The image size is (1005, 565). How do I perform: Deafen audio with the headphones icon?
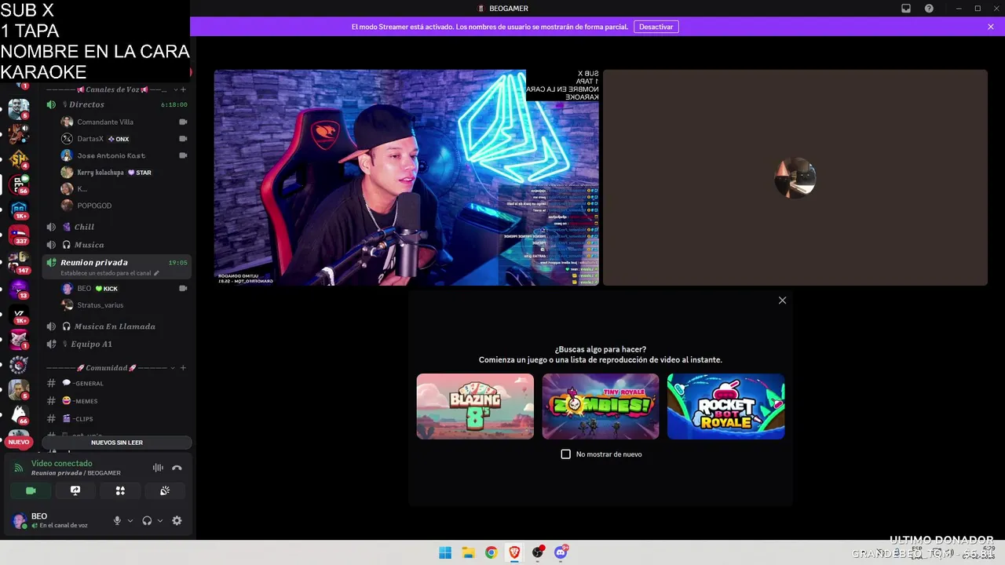[x=147, y=520]
